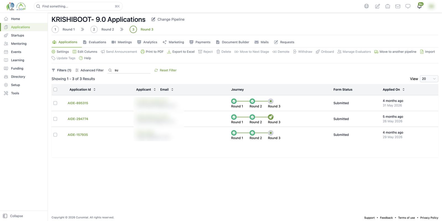Click the Move to another pipeline truck icon
The image size is (442, 221).
(376, 52)
